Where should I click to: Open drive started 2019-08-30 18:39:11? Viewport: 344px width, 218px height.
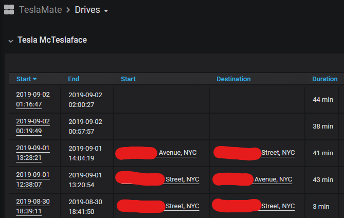[33, 206]
